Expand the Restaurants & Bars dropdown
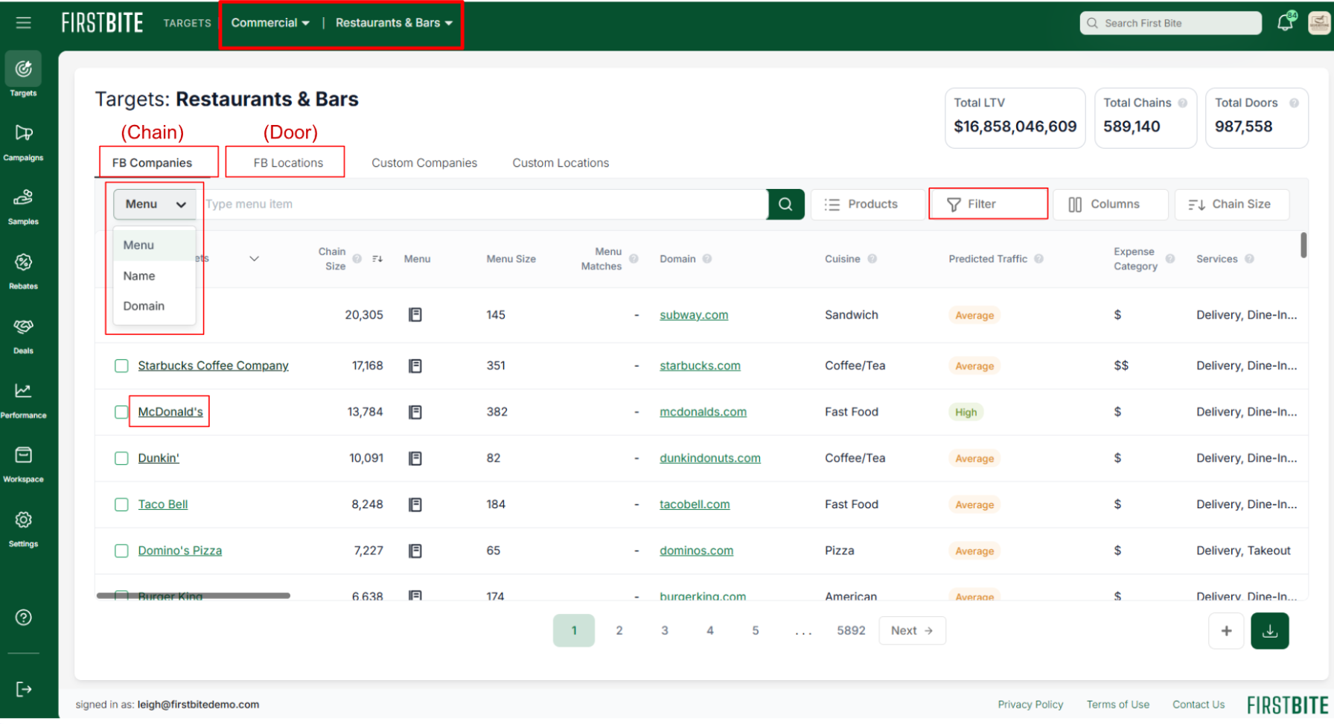The width and height of the screenshot is (1334, 724). coord(395,23)
